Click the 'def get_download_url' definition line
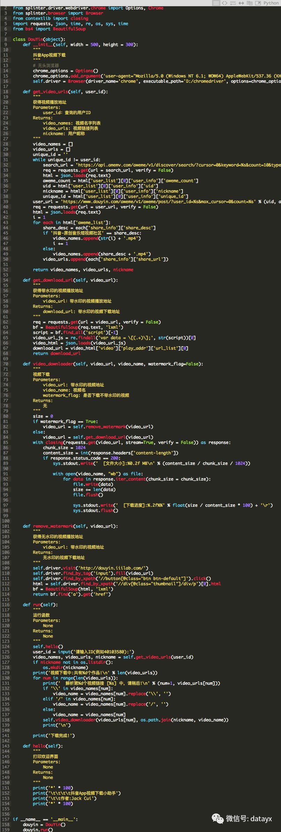The image size is (281, 832). pyautogui.click(x=70, y=280)
